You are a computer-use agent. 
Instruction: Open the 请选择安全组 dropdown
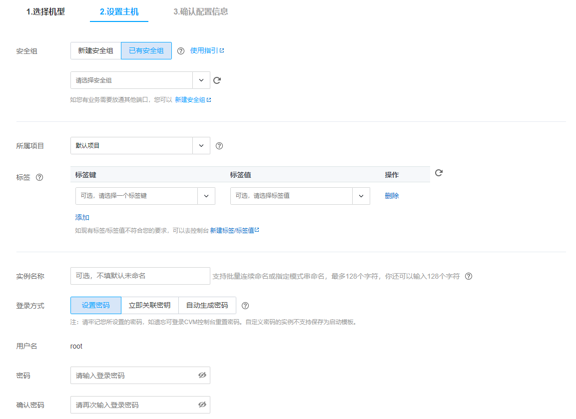(x=201, y=80)
